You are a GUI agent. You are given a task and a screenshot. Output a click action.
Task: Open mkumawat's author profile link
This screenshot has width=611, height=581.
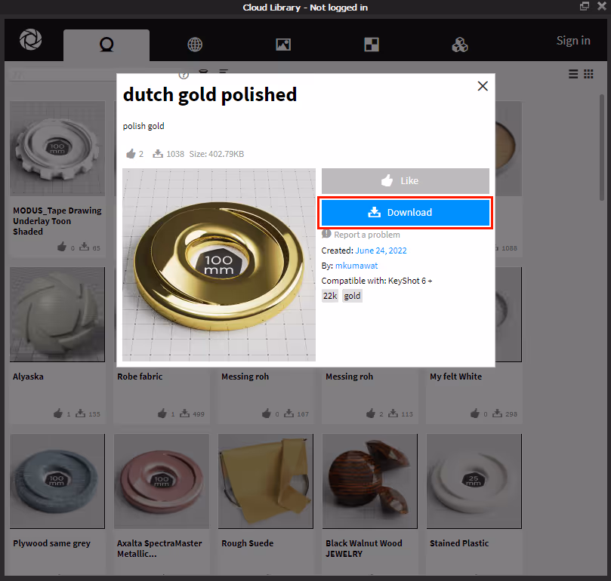pos(356,265)
